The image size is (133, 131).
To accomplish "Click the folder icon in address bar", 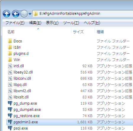I will pos(35,14).
